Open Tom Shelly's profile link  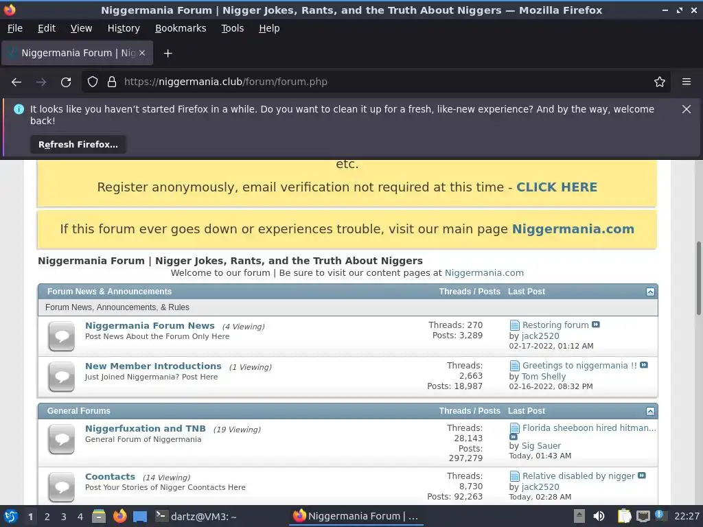(544, 377)
